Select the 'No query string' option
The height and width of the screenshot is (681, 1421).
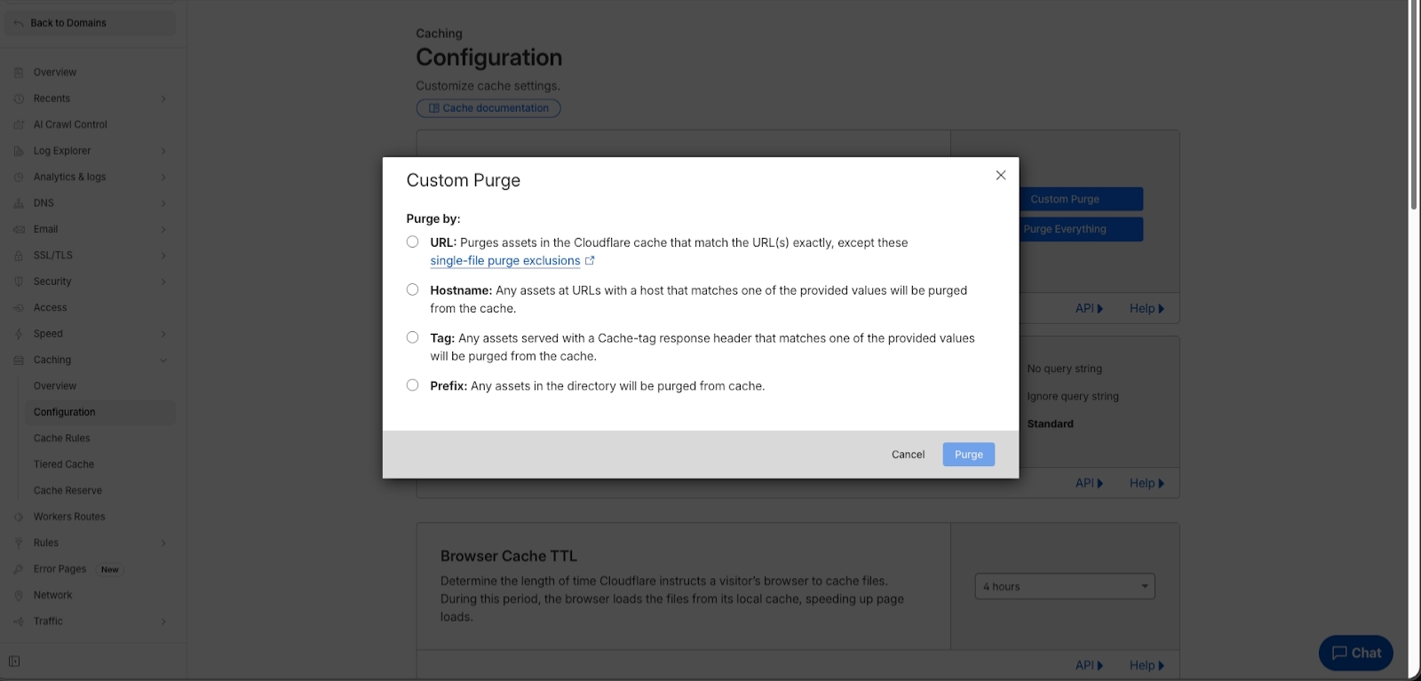1064,369
